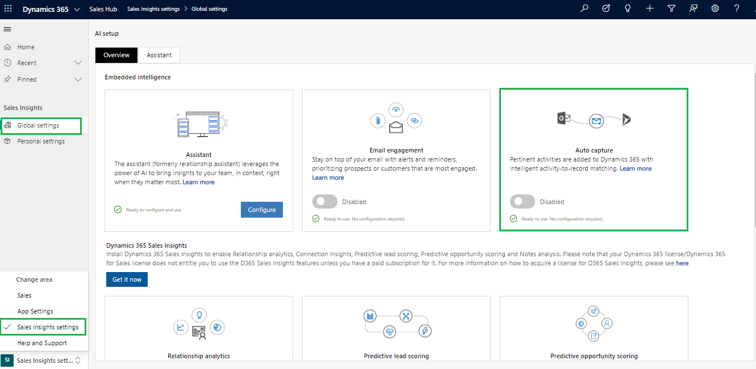Click the search magnifier icon
This screenshot has width=756, height=369.
point(584,9)
